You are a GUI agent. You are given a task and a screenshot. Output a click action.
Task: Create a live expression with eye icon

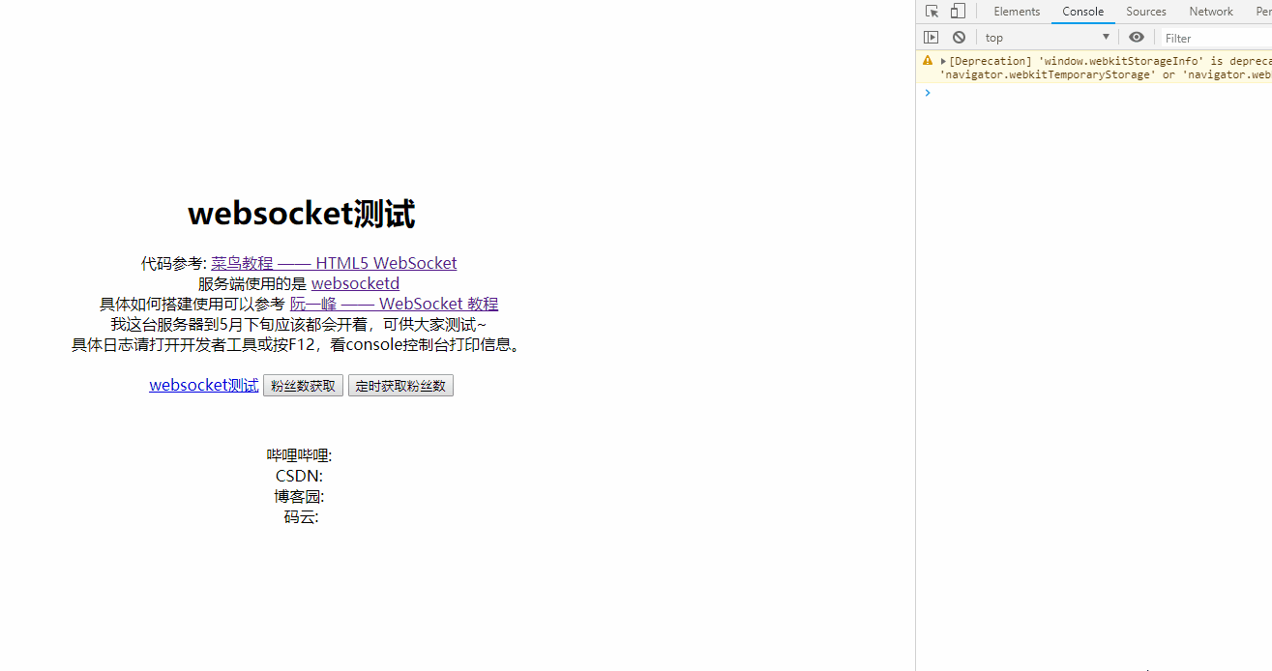click(1137, 38)
